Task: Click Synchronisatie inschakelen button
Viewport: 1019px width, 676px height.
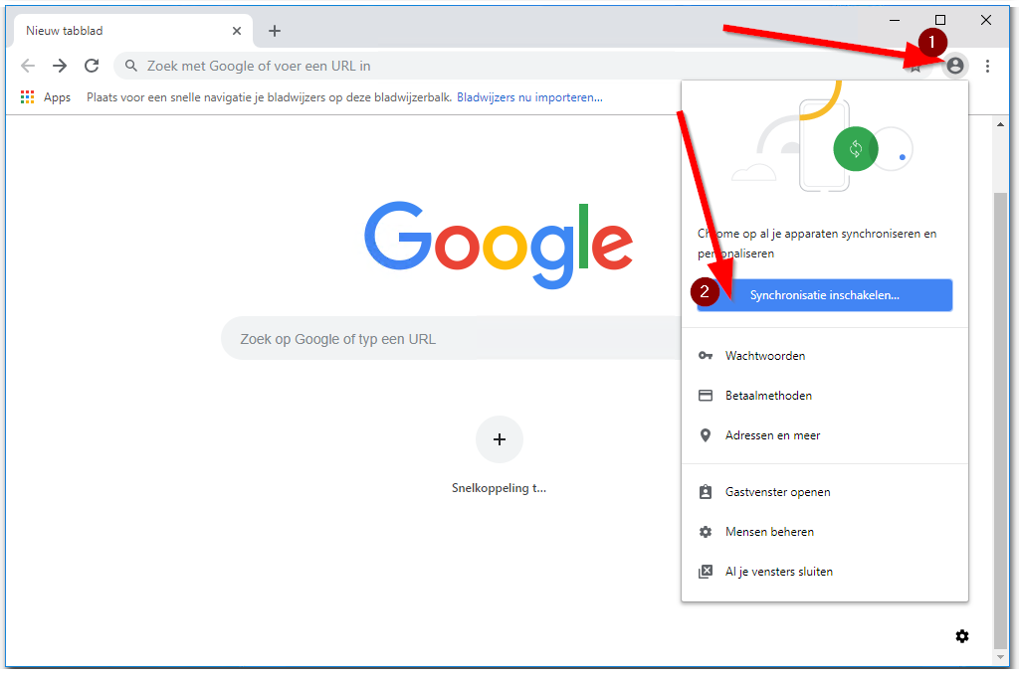Action: 825,295
